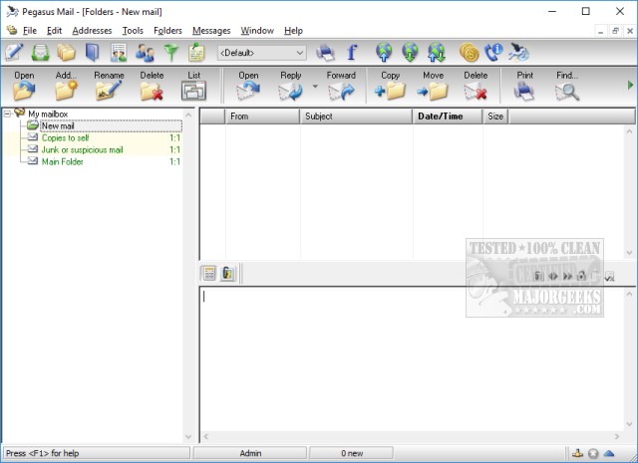Image resolution: width=638 pixels, height=463 pixels.
Task: Sort messages by Date/Time column header
Action: click(x=447, y=116)
